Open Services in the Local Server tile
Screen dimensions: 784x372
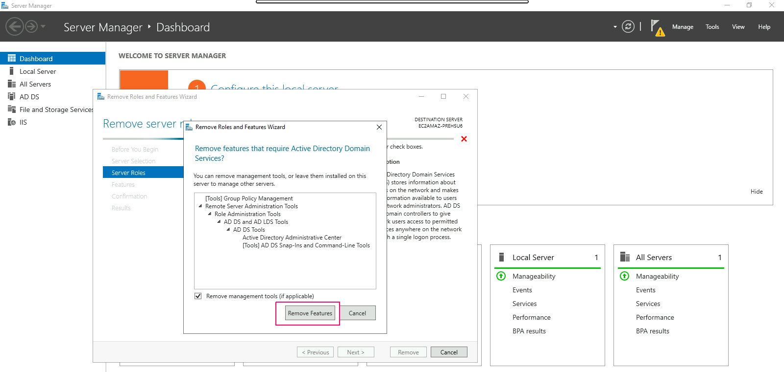pos(525,304)
